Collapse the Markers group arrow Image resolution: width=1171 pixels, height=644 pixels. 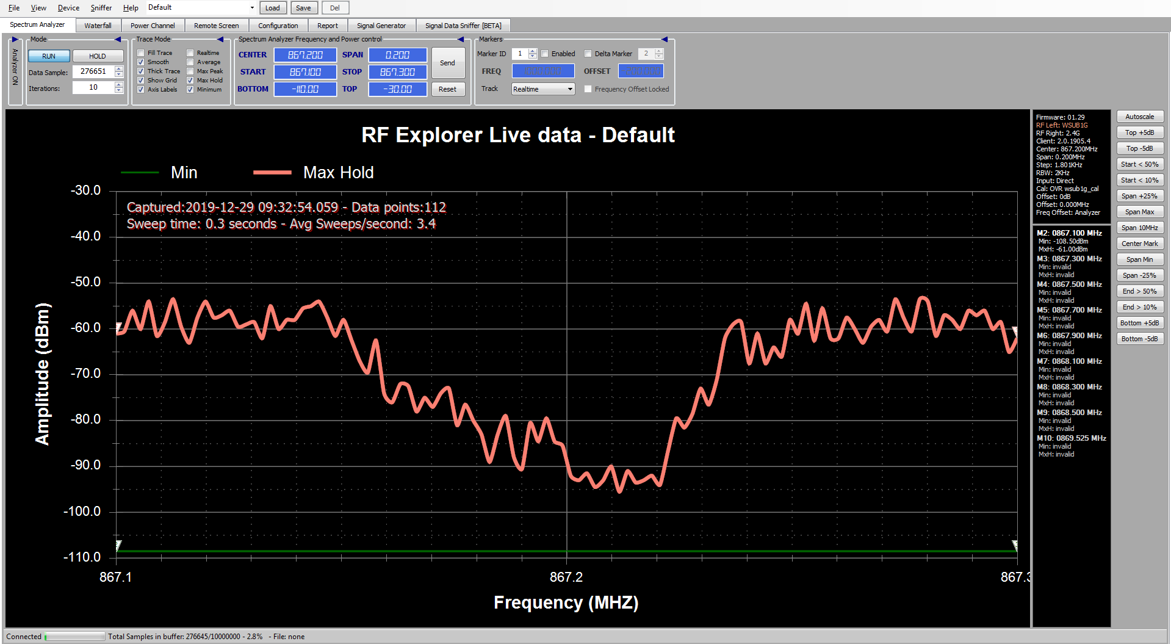coord(665,40)
